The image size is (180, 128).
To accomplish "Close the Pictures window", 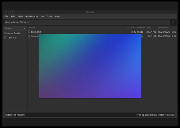I will (x=6, y=12).
